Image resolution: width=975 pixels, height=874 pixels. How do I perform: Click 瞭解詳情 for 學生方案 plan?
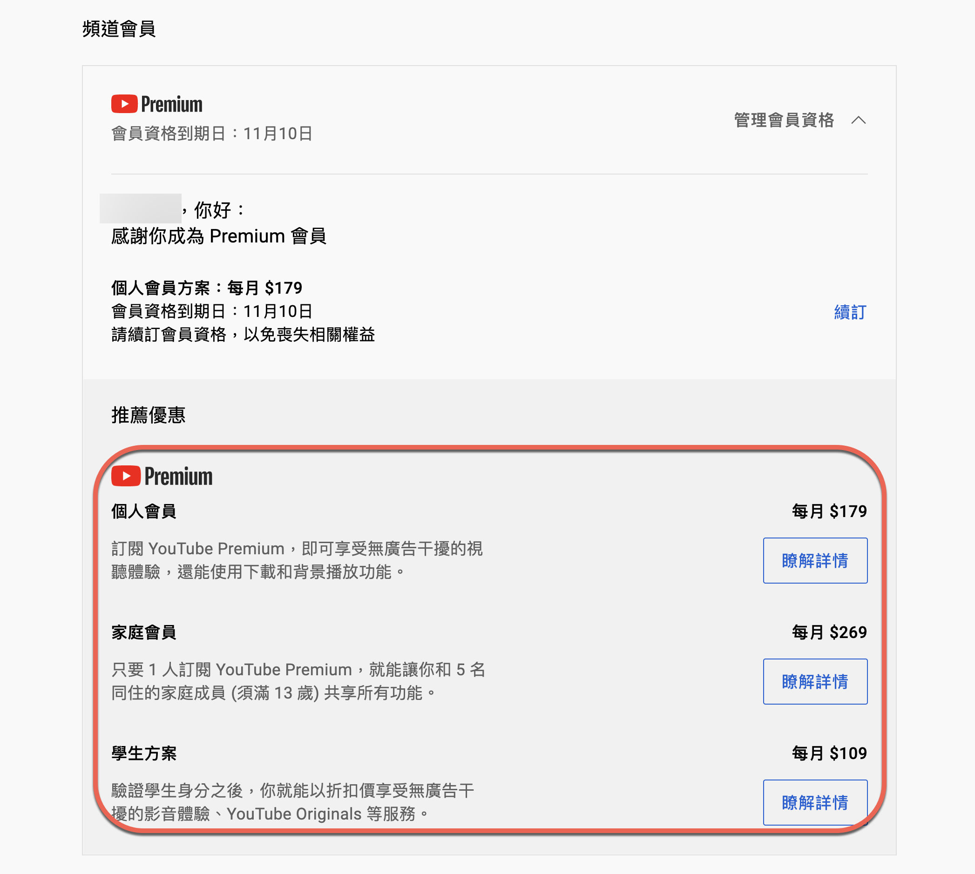point(815,802)
